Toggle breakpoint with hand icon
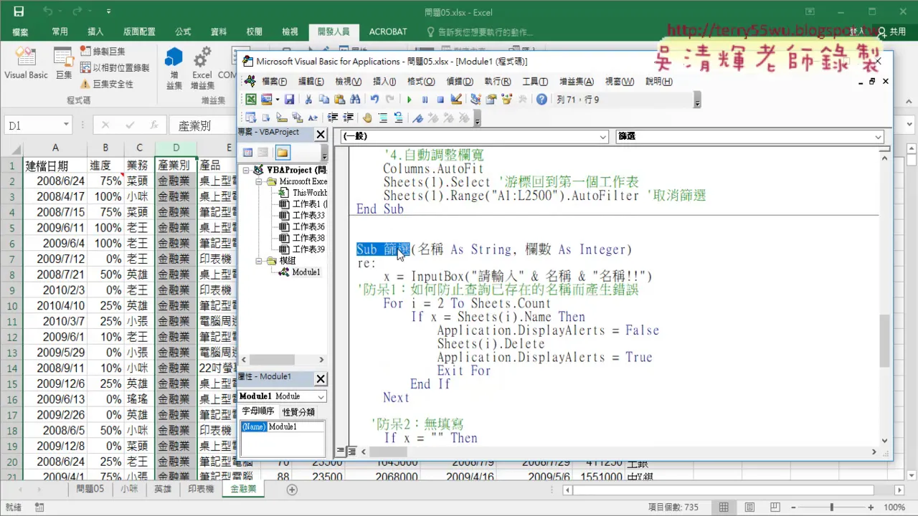Viewport: 918px width, 516px height. click(x=367, y=118)
